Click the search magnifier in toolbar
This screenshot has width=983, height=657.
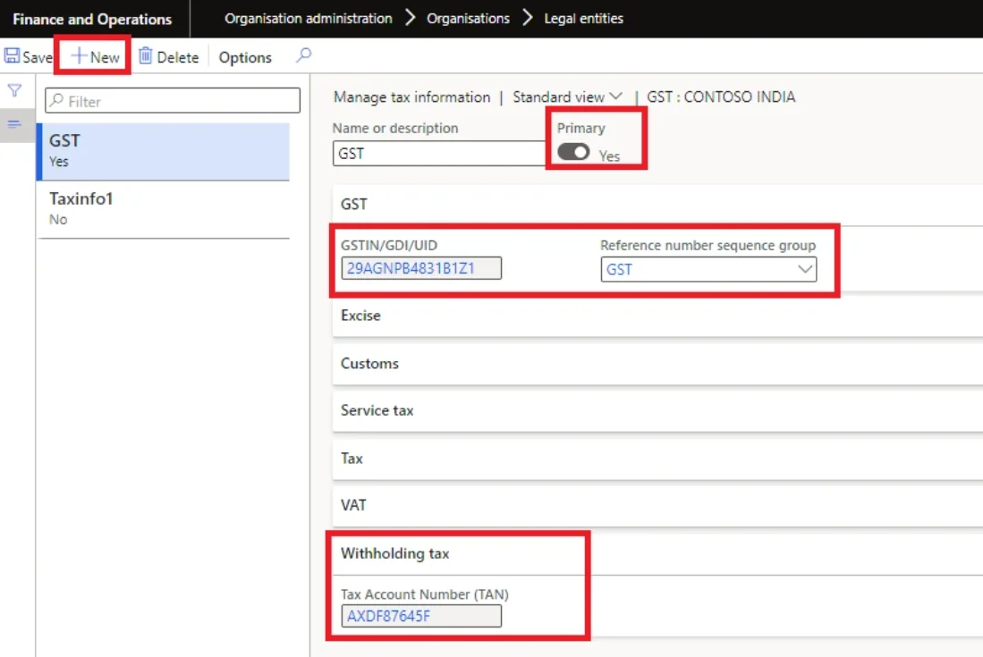pyautogui.click(x=304, y=55)
